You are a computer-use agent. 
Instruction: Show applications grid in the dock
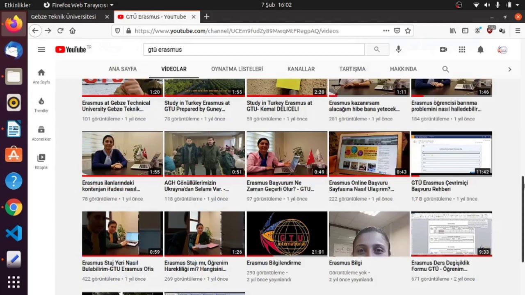14,282
